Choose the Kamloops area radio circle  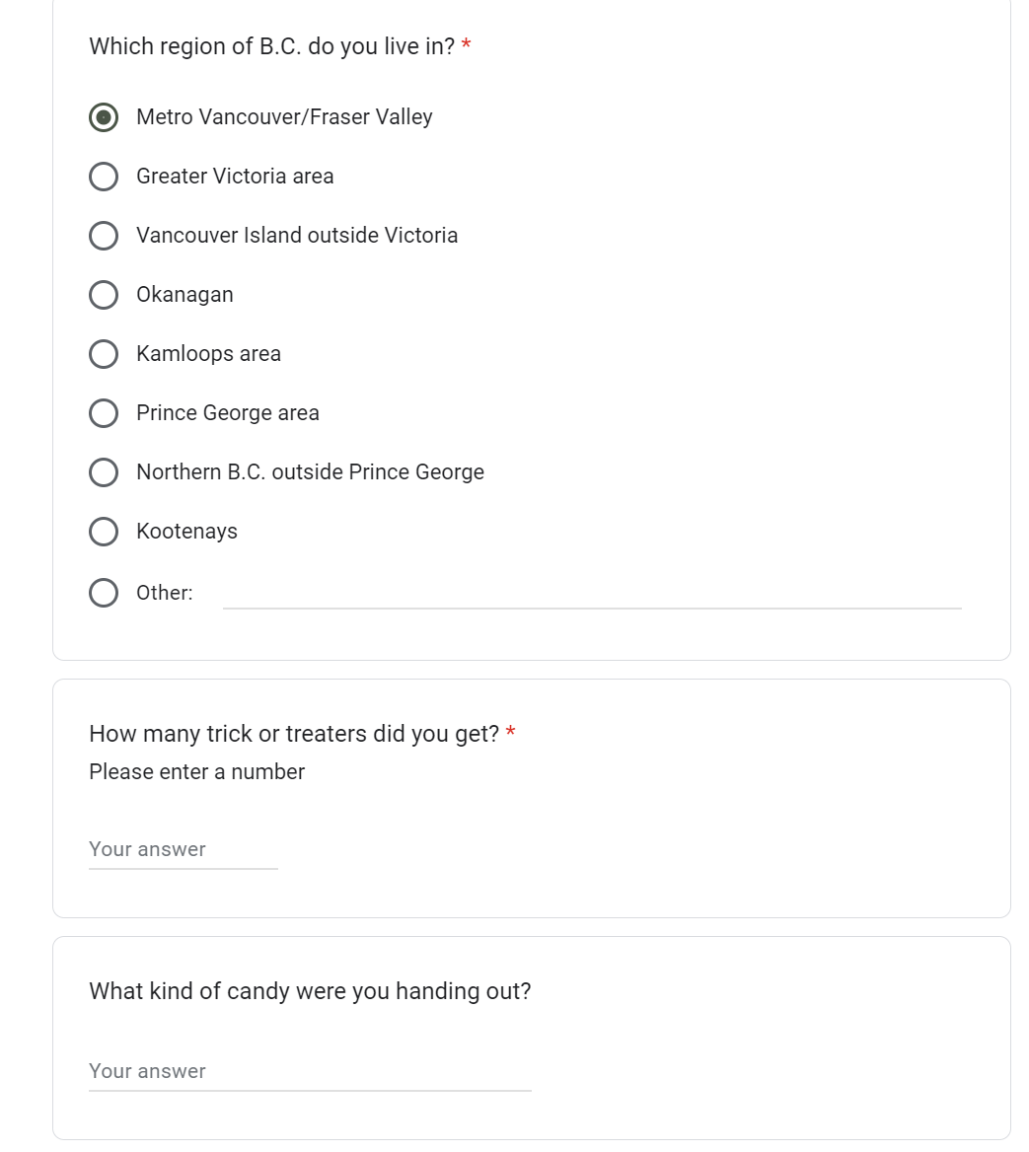[x=104, y=354]
